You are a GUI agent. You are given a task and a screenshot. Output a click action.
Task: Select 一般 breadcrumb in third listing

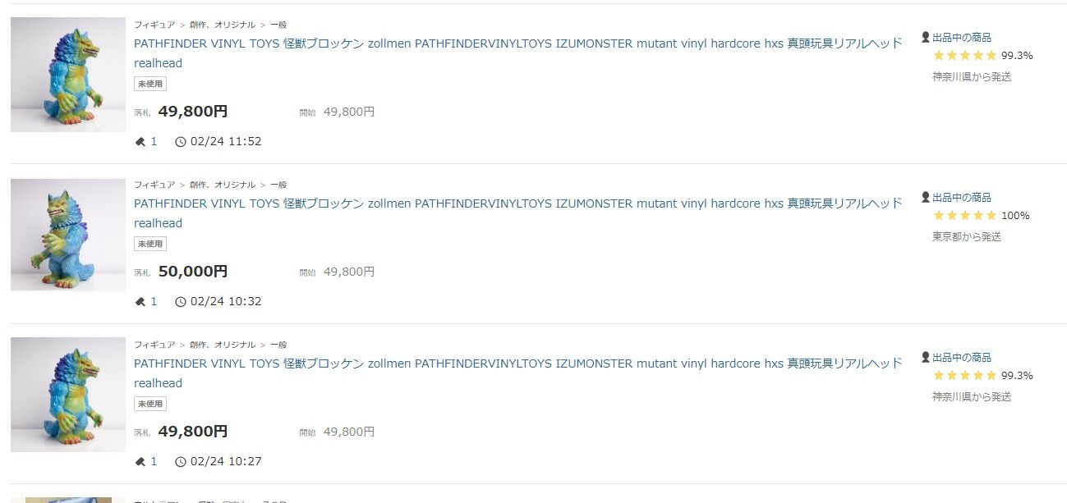(x=278, y=345)
